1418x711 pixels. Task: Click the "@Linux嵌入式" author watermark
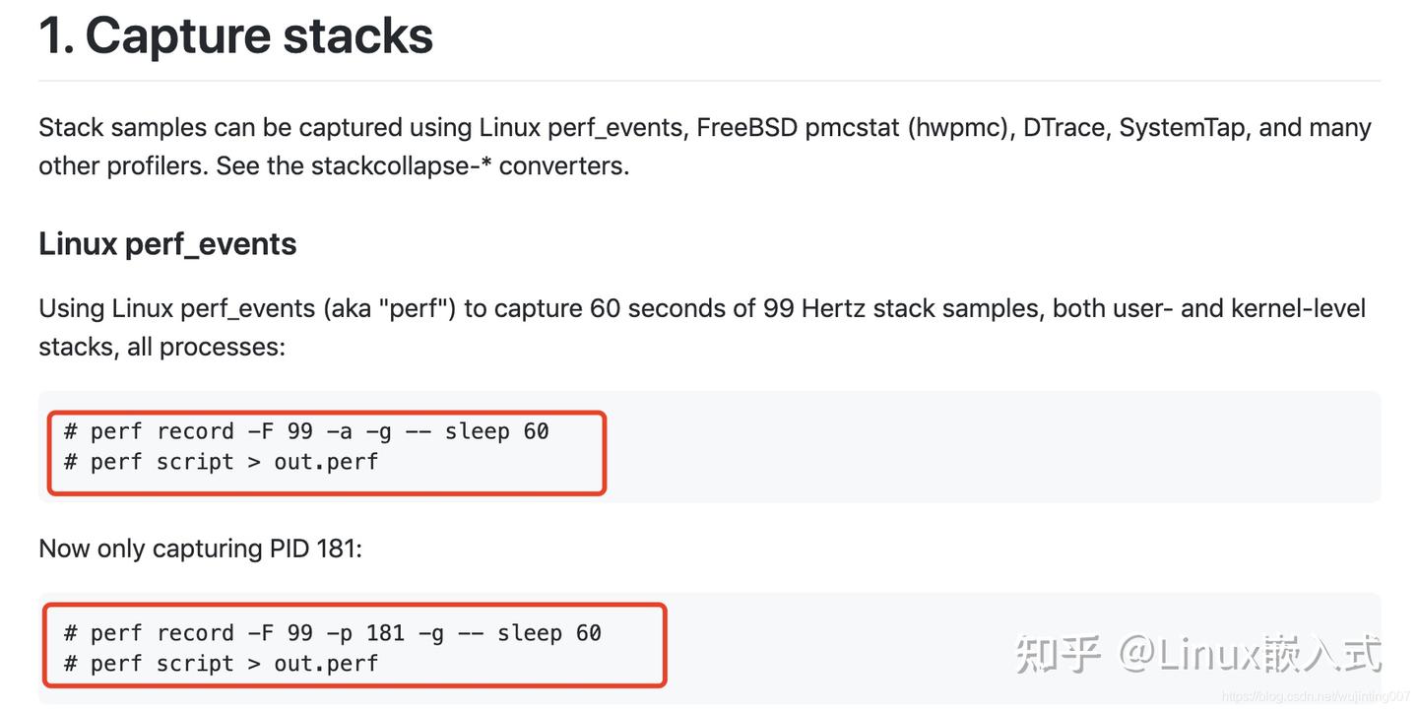[x=1249, y=654]
